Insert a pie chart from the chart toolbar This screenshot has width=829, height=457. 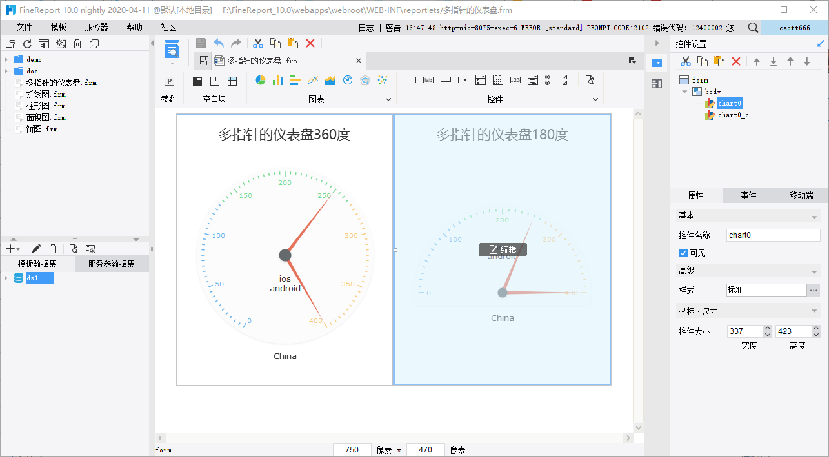click(261, 81)
